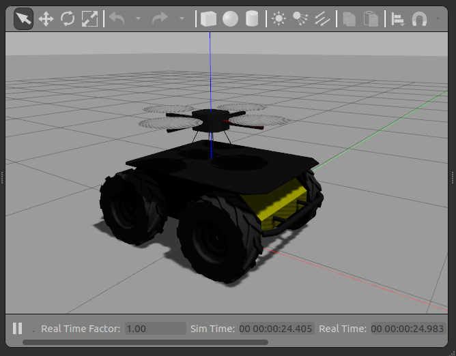Paste the copied model
The image size is (456, 356).
pyautogui.click(x=371, y=19)
